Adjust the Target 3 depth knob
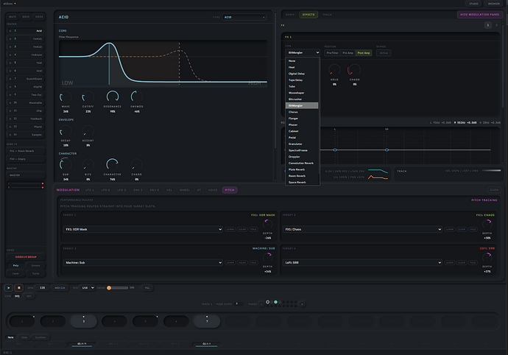 pos(267,258)
